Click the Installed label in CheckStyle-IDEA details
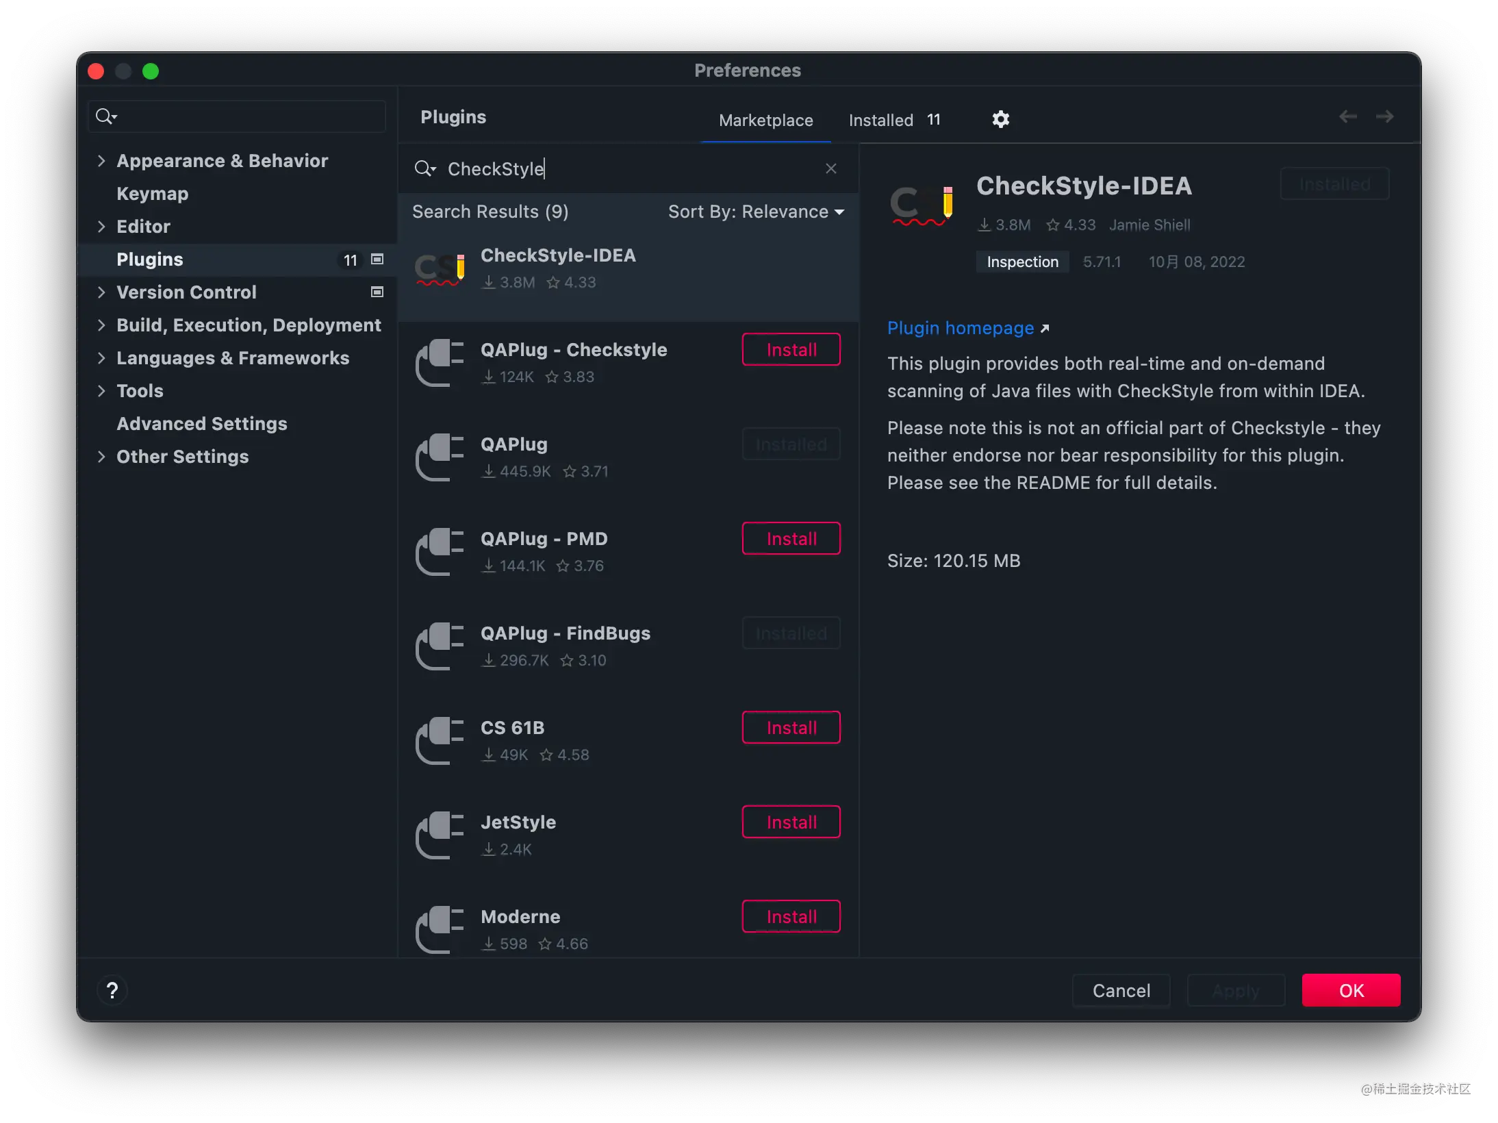1498x1123 pixels. (1334, 184)
